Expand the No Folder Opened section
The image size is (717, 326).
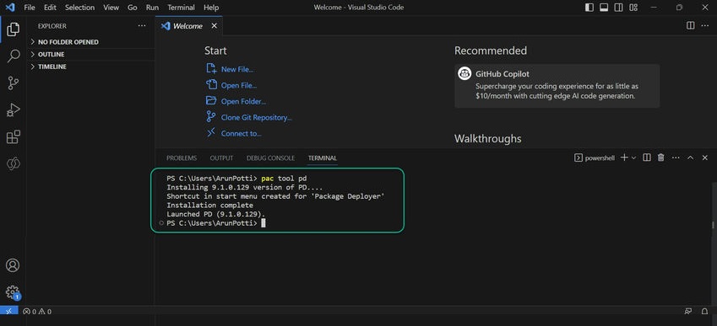pos(90,42)
